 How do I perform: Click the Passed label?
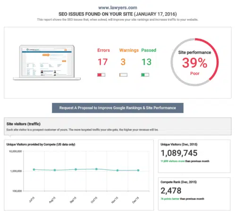click(x=149, y=50)
